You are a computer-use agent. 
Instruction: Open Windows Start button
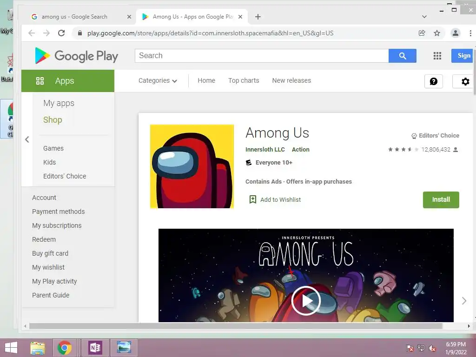click(x=11, y=348)
